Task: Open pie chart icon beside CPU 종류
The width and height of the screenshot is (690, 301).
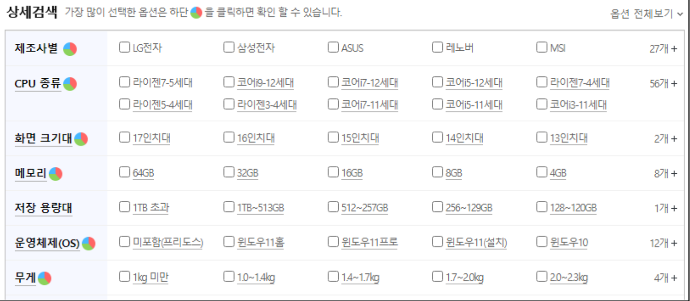Action: pos(70,84)
